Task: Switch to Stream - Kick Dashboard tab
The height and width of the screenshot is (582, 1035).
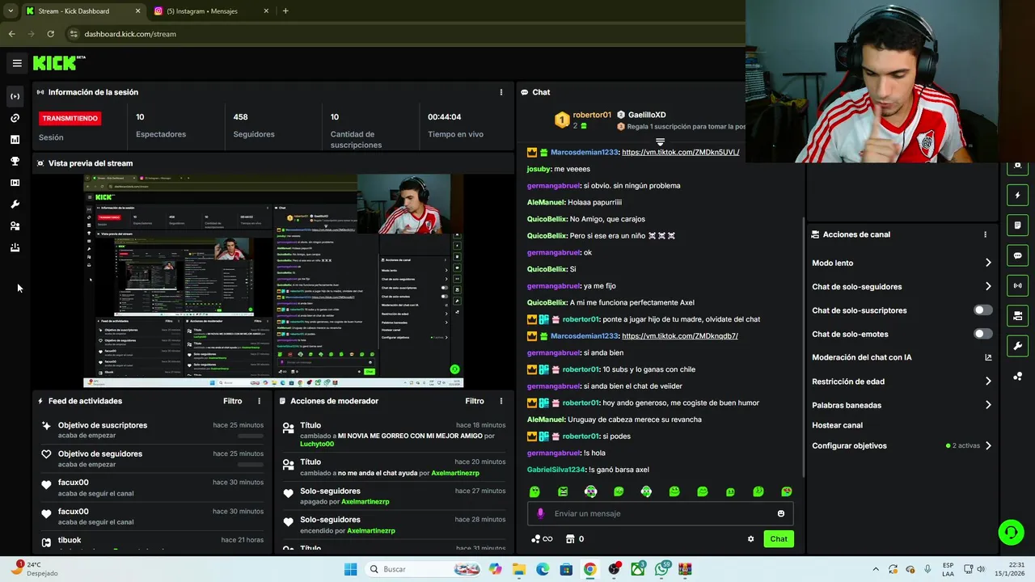Action: pyautogui.click(x=82, y=11)
